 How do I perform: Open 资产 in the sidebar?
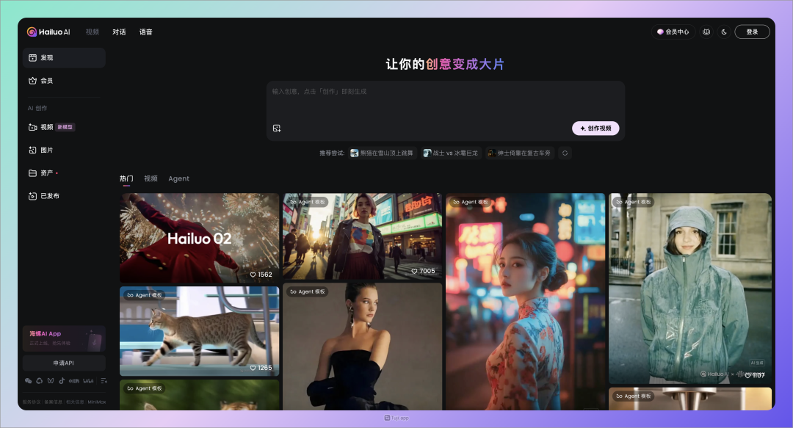[x=64, y=173]
